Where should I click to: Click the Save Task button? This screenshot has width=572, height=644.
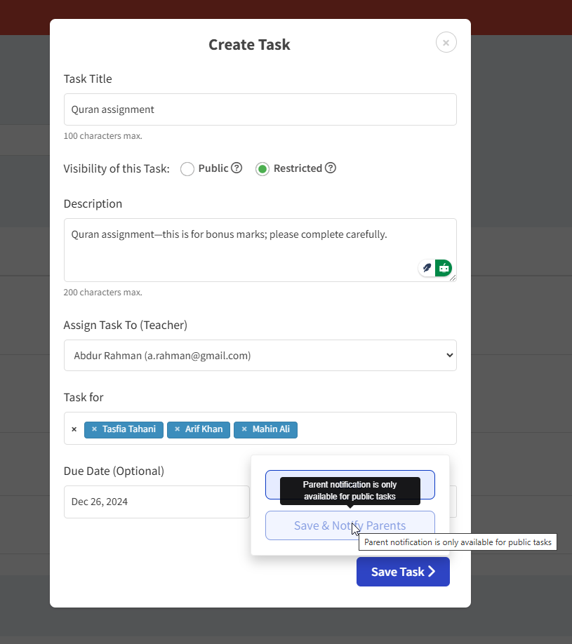coord(403,572)
